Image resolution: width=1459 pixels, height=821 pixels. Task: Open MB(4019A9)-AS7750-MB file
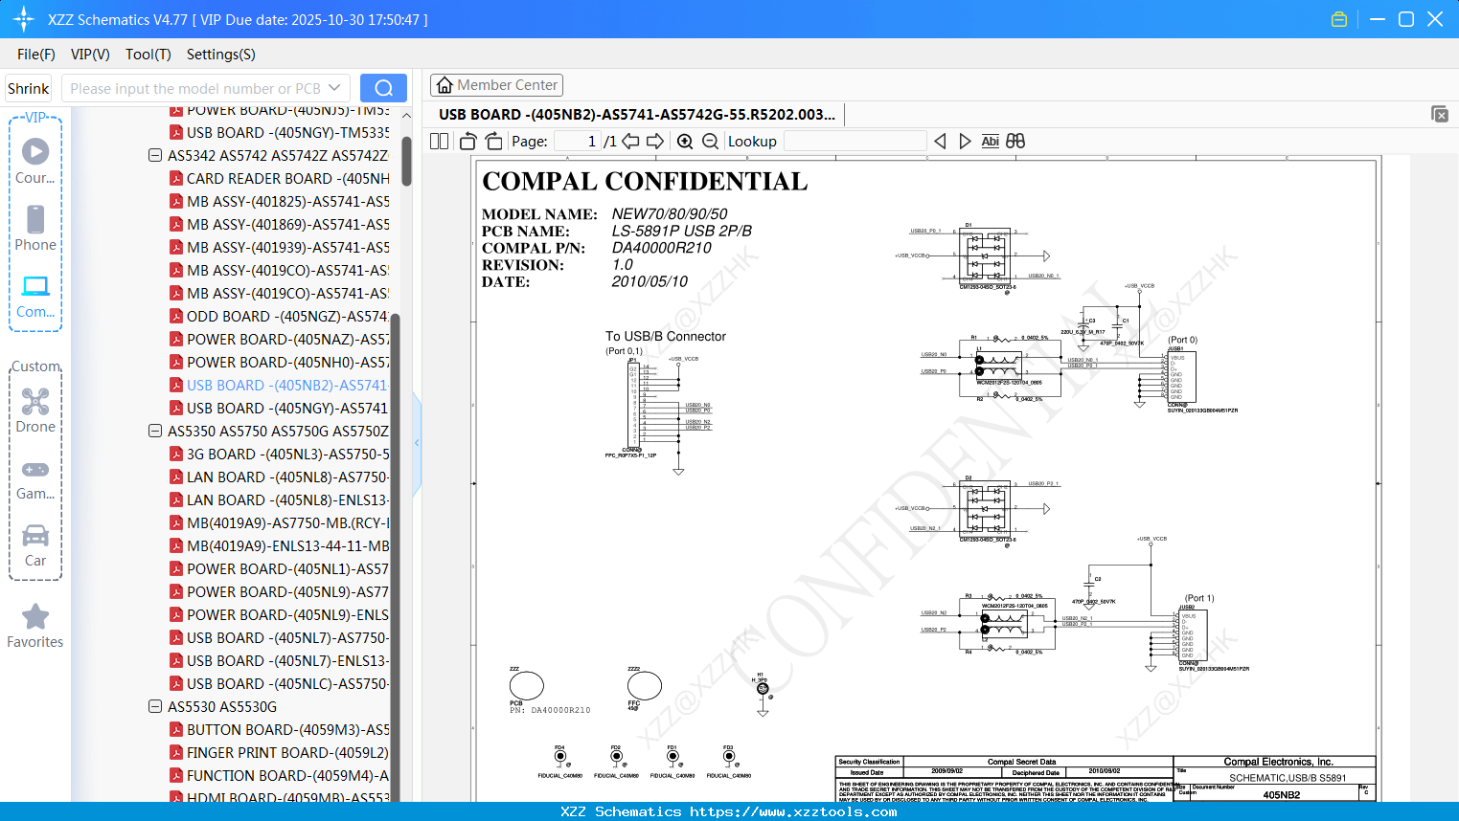pos(280,522)
